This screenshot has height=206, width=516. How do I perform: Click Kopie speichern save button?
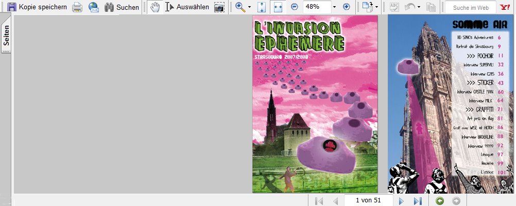[37, 7]
